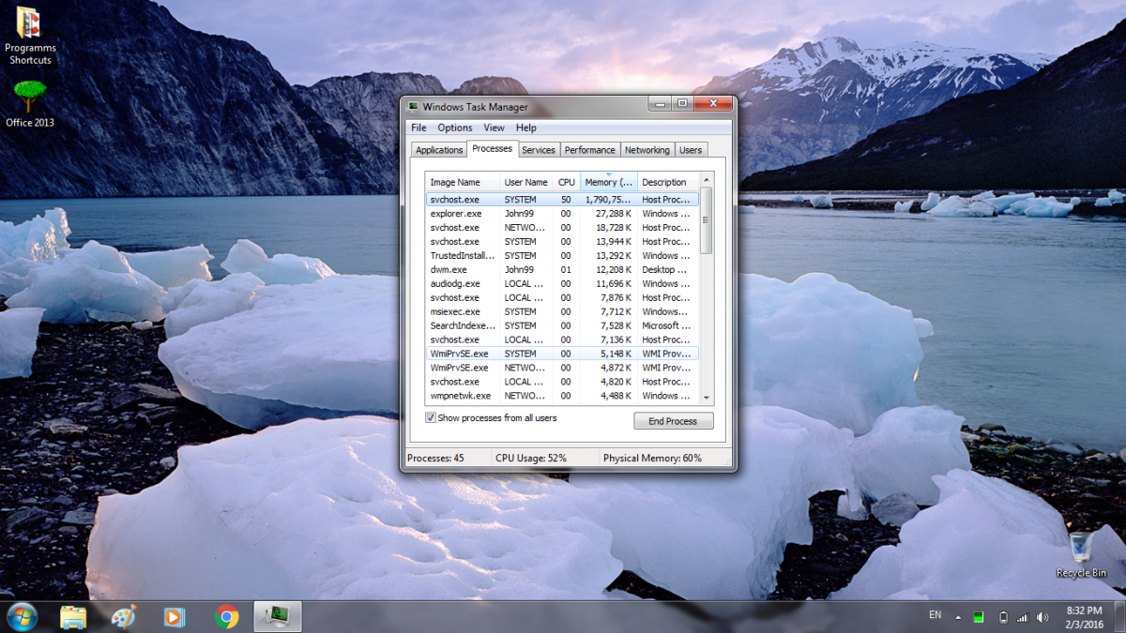Viewport: 1126px width, 633px height.
Task: Click the End Process button
Action: tap(673, 421)
